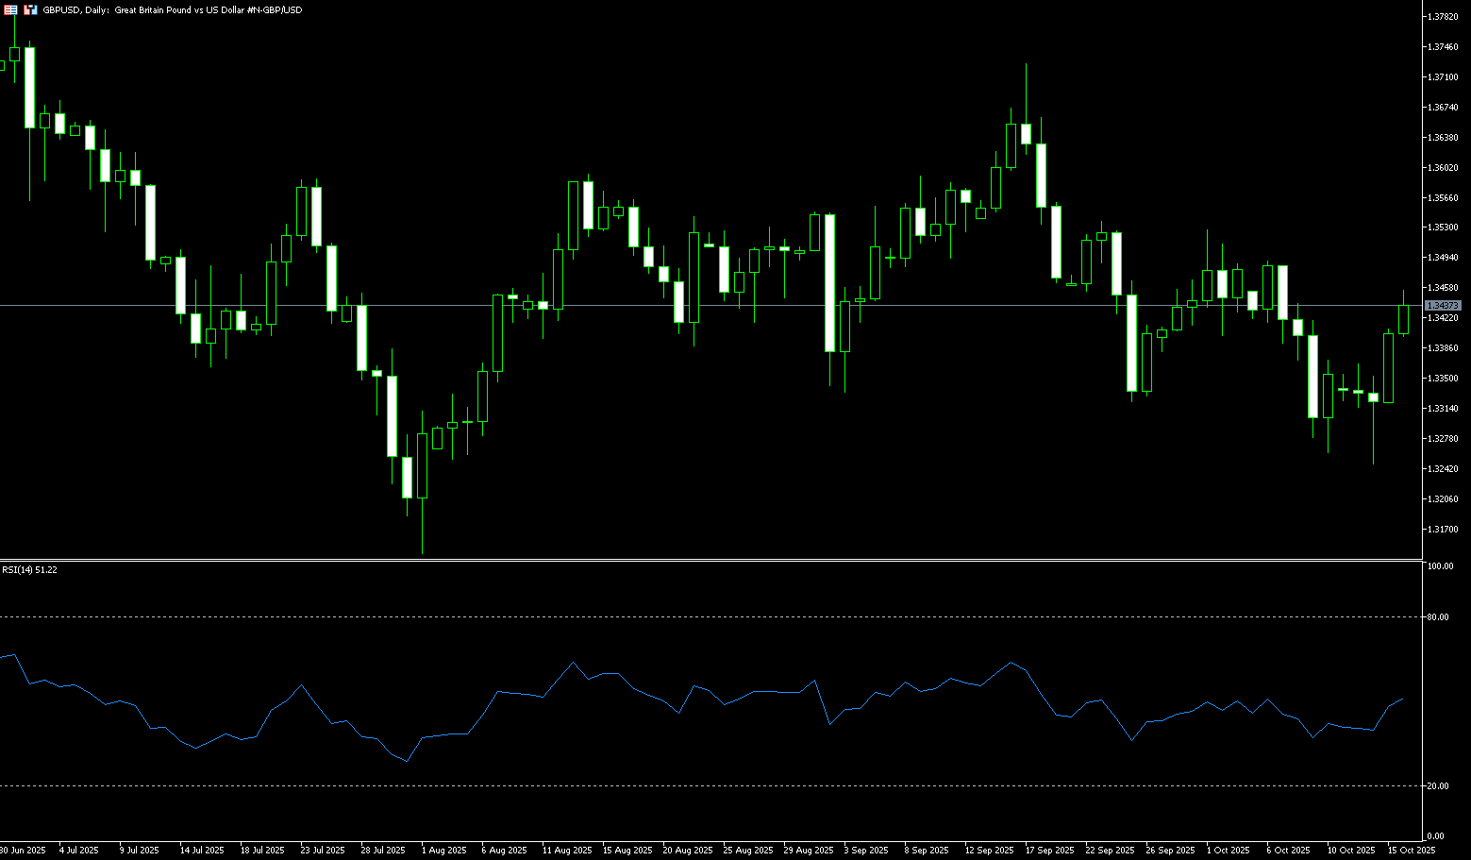The width and height of the screenshot is (1471, 860).
Task: Click the RSI 100.00 scale label
Action: pos(1440,566)
